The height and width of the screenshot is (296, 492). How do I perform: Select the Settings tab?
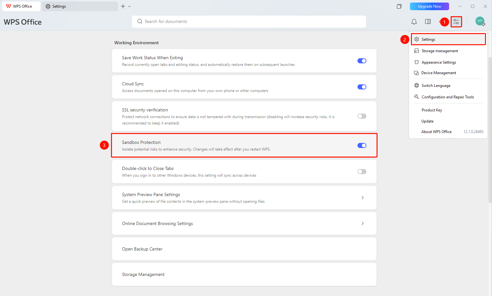pos(80,6)
